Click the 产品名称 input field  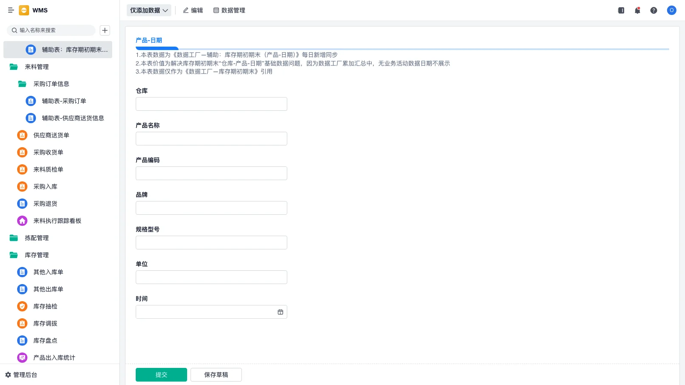click(211, 139)
